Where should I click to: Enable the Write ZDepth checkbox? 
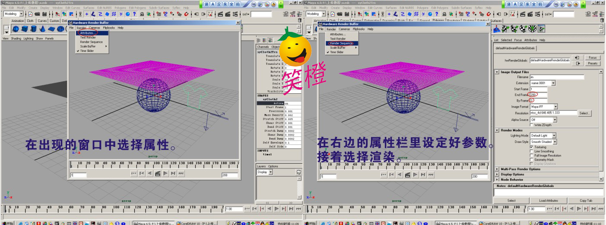point(531,125)
